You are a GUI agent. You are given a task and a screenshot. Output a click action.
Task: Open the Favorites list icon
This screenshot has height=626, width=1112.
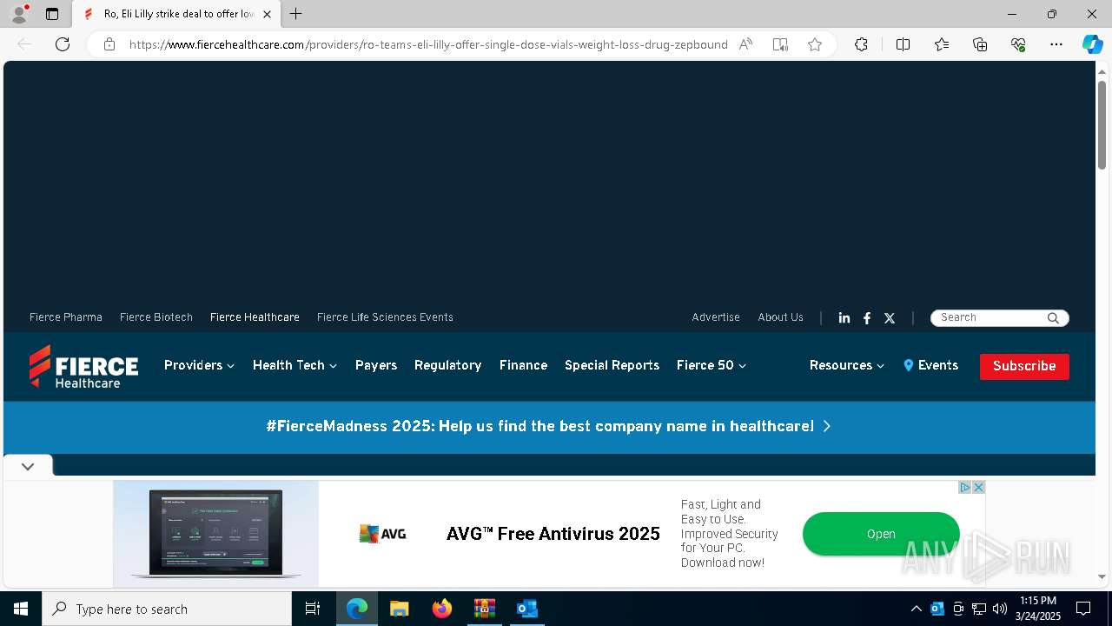942,44
